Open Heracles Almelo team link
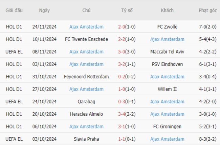 [86, 114]
